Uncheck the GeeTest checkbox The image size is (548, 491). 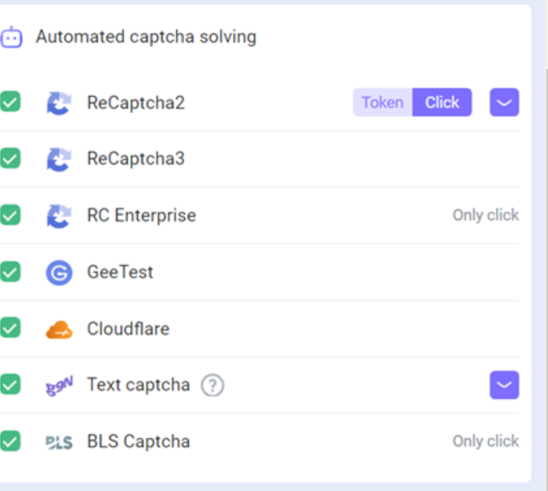(10, 272)
